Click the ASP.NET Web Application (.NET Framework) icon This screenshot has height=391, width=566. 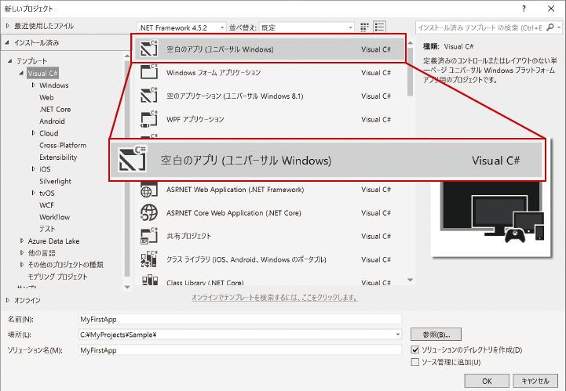[x=149, y=190]
